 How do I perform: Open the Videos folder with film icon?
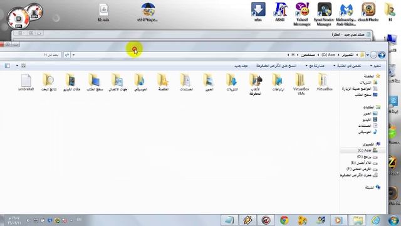[71, 82]
